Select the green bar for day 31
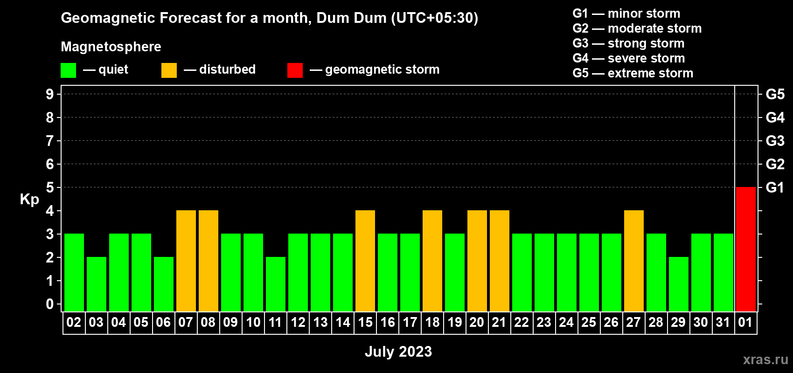The height and width of the screenshot is (373, 793). click(x=723, y=272)
